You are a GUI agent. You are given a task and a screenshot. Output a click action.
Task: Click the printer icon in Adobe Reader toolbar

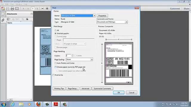(x=12, y=9)
